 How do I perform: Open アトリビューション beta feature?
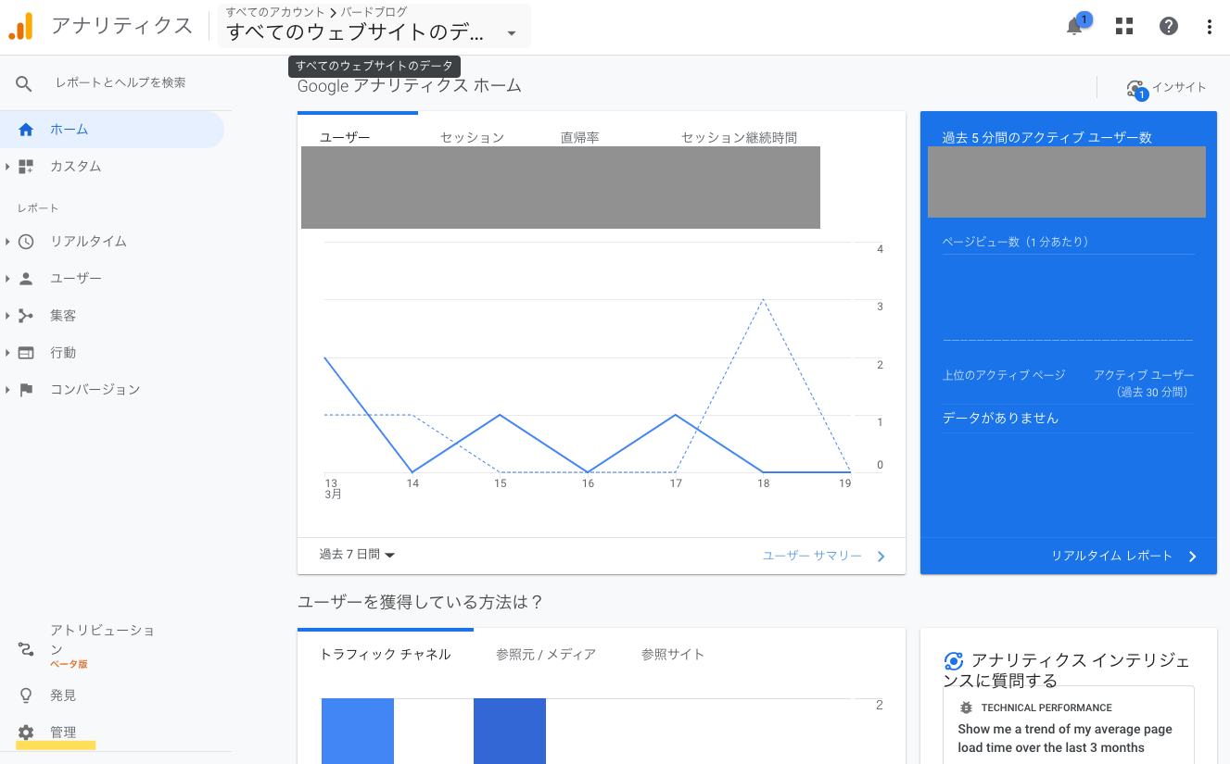(x=102, y=645)
